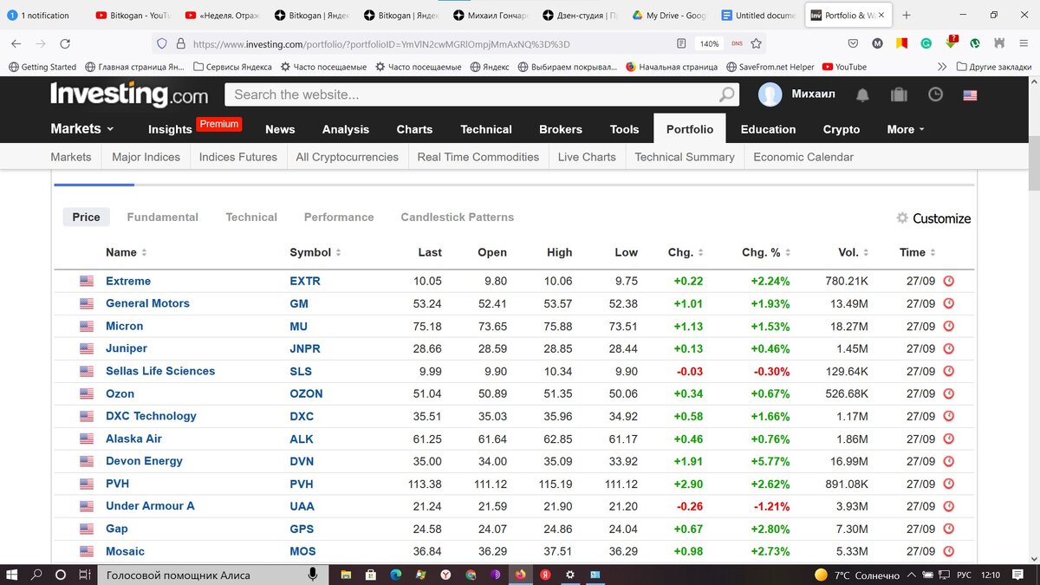Click the clock icon in the Micron row
Screen dimensions: 1040x585
948,326
